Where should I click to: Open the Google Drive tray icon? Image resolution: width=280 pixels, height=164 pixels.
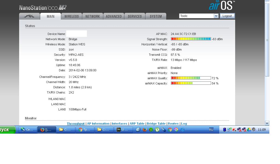point(249,130)
